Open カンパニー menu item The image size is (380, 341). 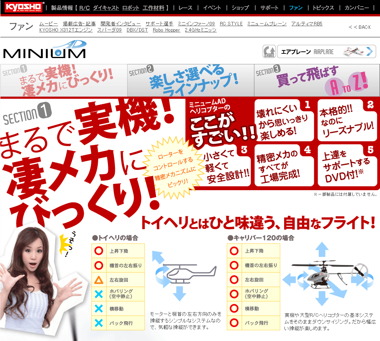pos(357,8)
